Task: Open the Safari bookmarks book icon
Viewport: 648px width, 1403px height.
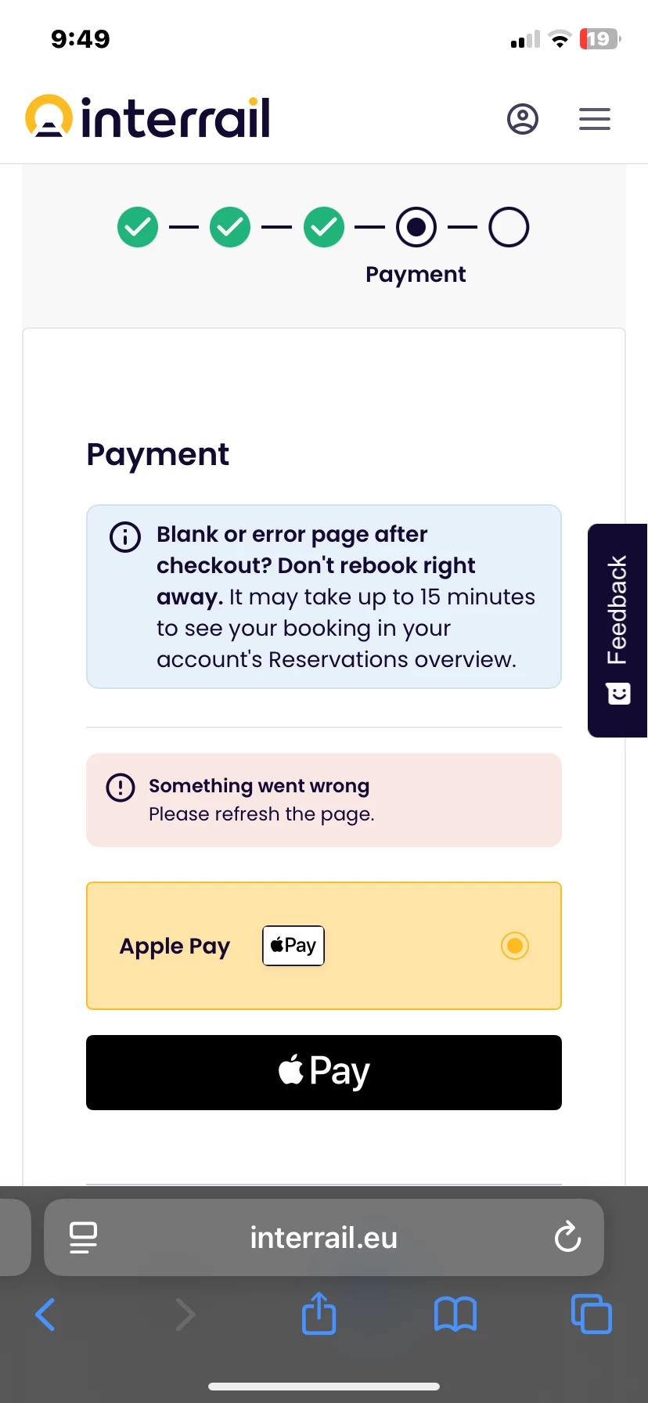Action: (455, 1315)
